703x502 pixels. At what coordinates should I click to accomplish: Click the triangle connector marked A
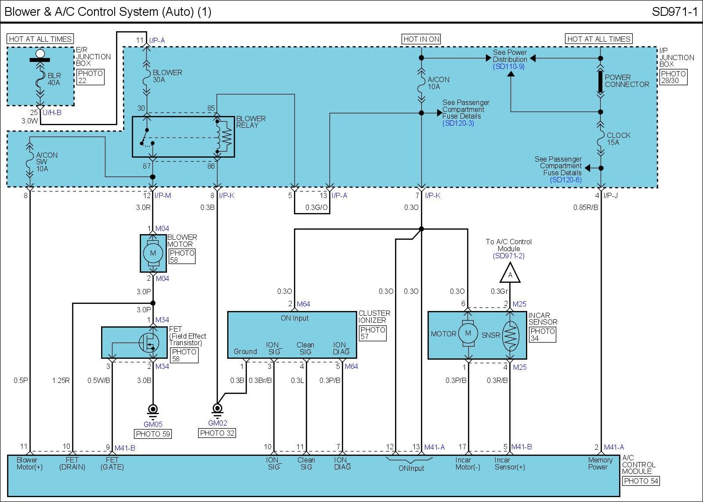[x=510, y=274]
